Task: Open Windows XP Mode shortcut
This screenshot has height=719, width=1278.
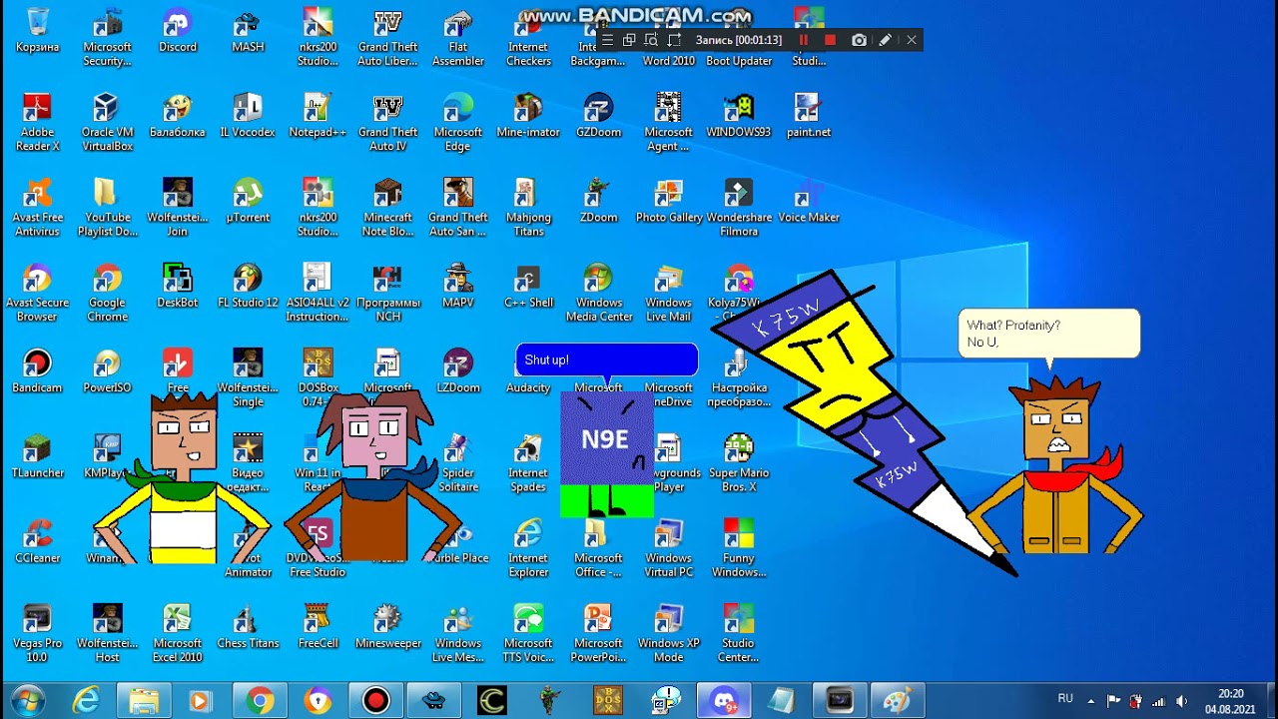Action: [x=668, y=632]
